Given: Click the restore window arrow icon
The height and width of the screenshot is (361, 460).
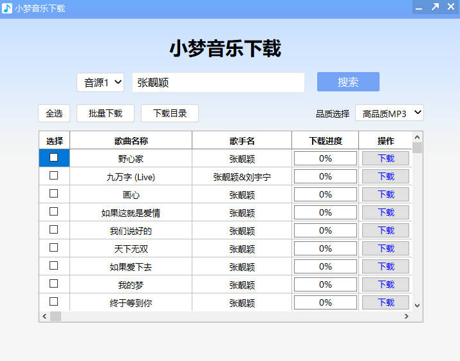Looking at the screenshot, I should point(435,8).
